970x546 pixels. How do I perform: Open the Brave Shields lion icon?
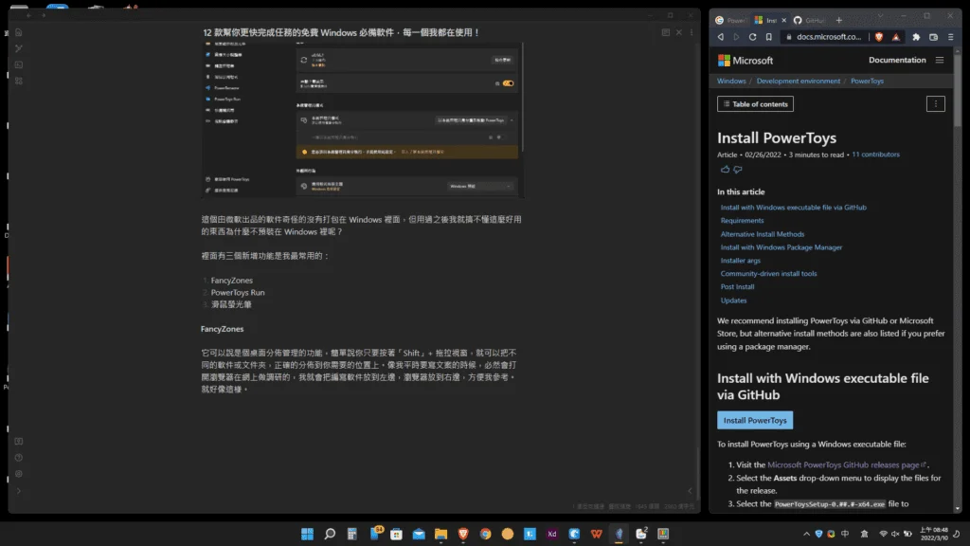tap(879, 37)
